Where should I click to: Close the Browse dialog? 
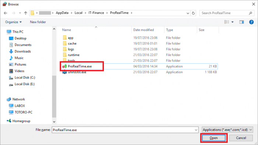[254, 4]
